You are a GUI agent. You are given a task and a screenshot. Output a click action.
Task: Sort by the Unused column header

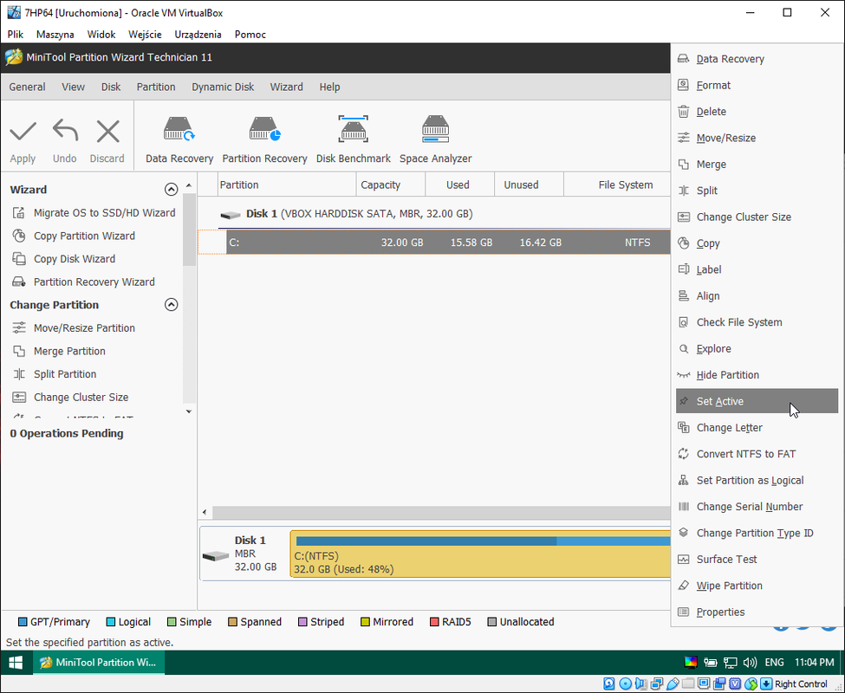[529, 185]
